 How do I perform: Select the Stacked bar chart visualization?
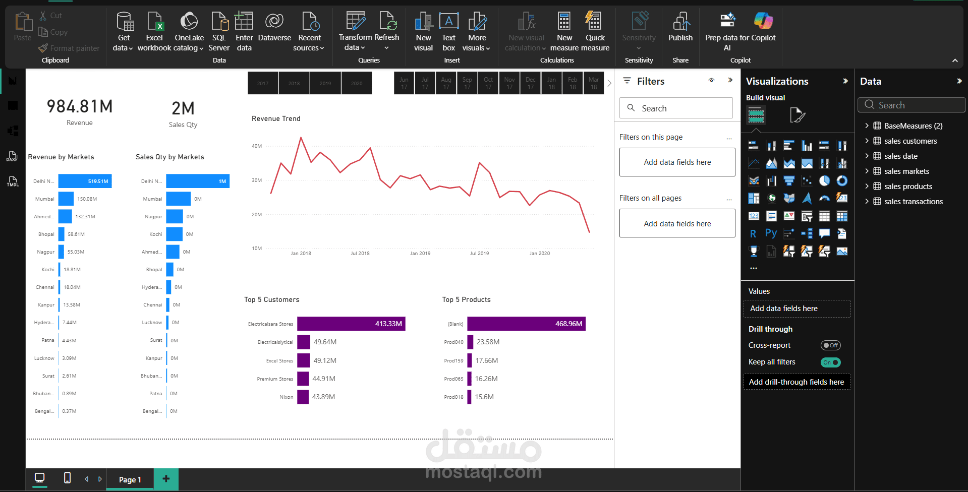(754, 146)
